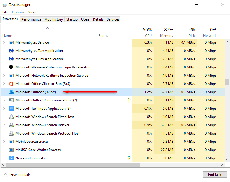The width and height of the screenshot is (230, 182).
Task: Click the Microsoft Outlook process icon
Action: 11,92
